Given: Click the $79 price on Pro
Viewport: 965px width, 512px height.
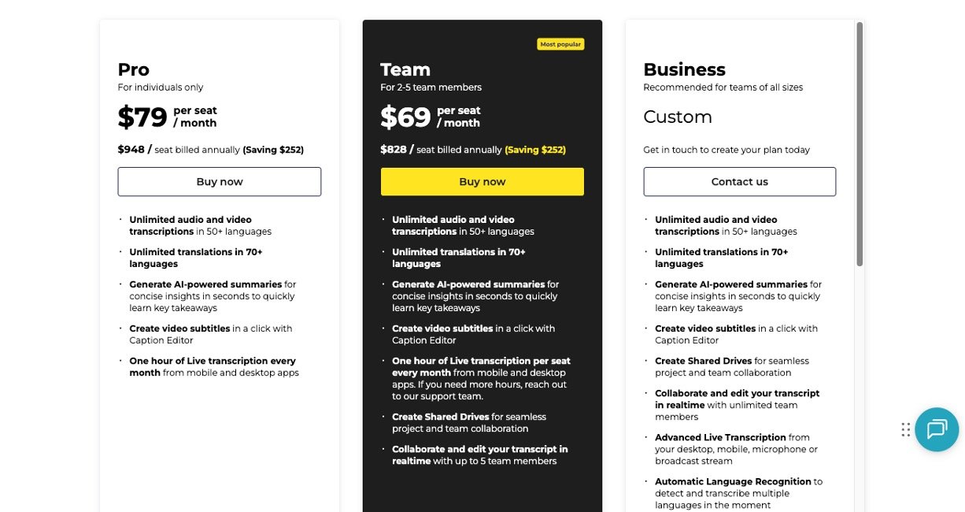Looking at the screenshot, I should [142, 117].
